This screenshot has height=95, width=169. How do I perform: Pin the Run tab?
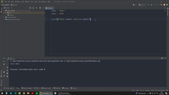tap(4, 76)
